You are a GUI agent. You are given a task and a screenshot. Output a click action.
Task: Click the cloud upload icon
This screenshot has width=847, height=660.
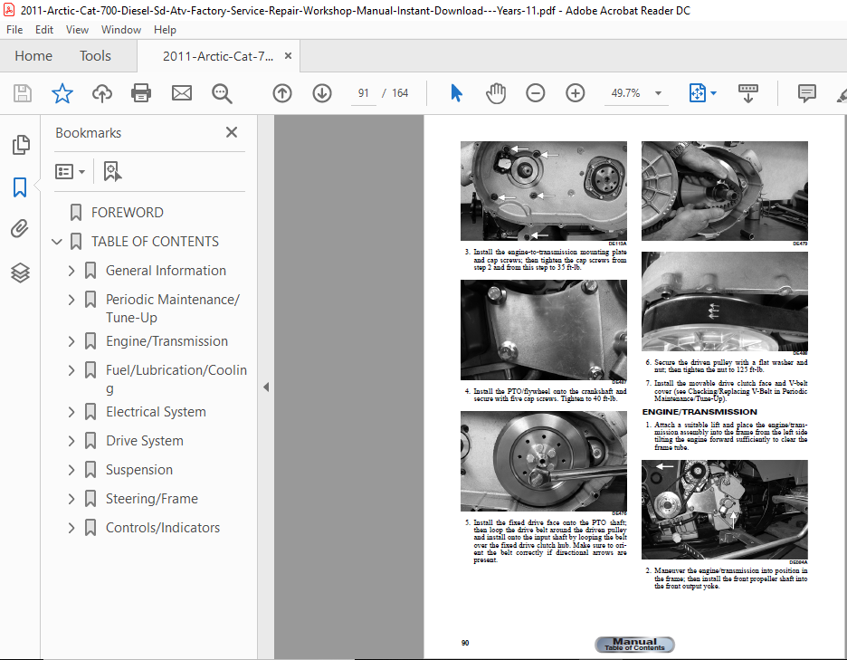(101, 93)
